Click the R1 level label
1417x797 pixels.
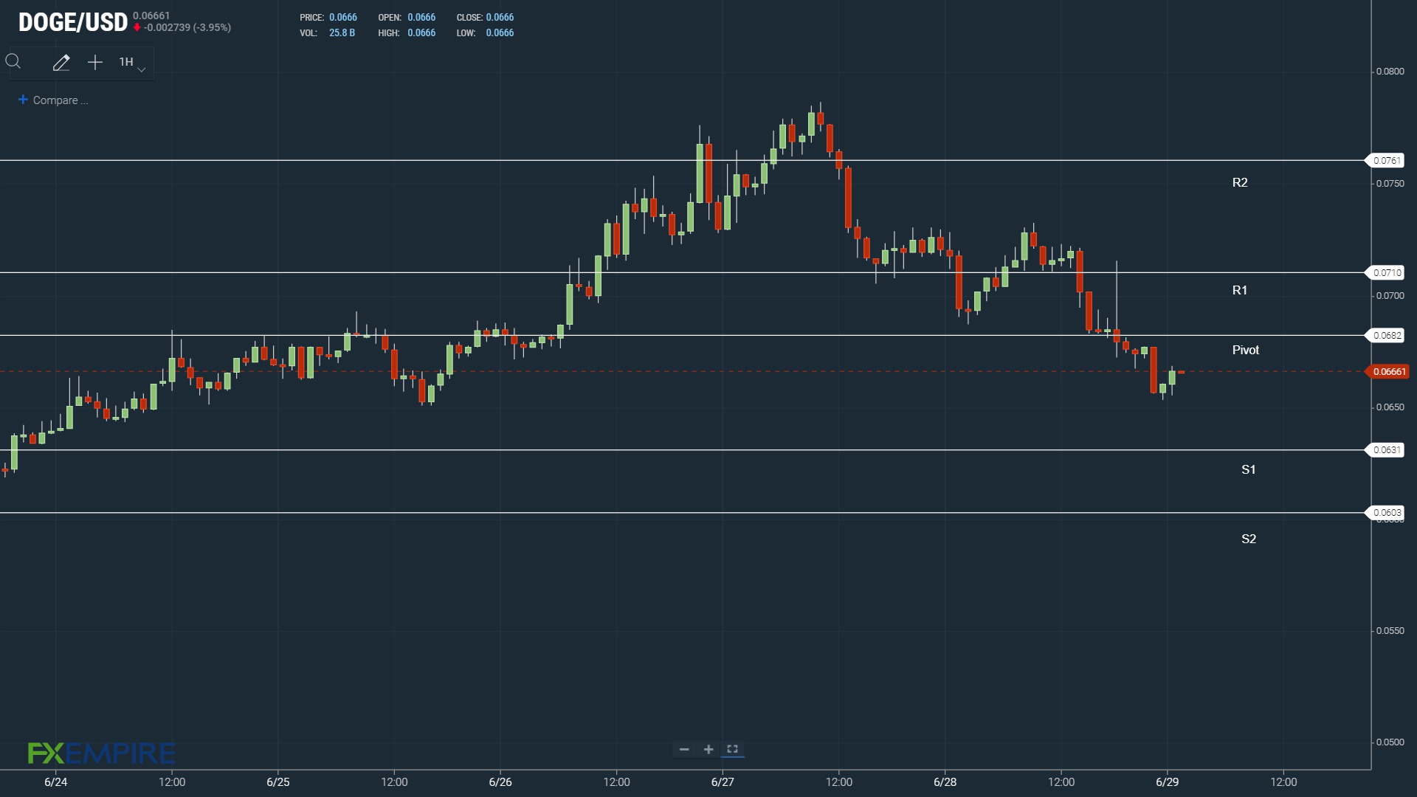(x=1240, y=290)
